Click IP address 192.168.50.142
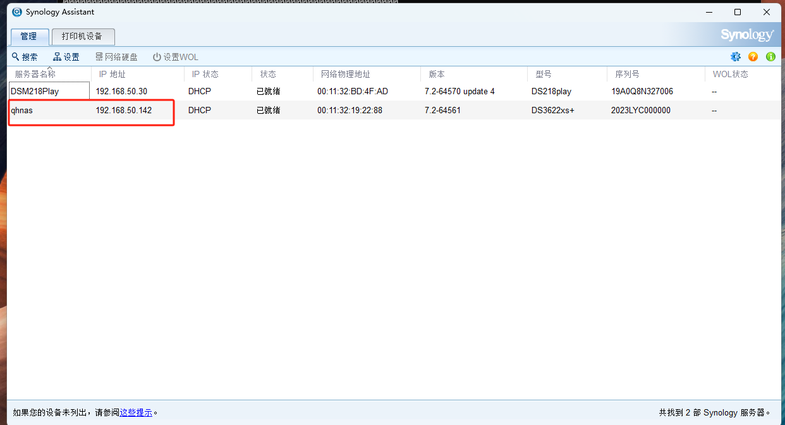Viewport: 785px width, 425px height. pyautogui.click(x=124, y=110)
